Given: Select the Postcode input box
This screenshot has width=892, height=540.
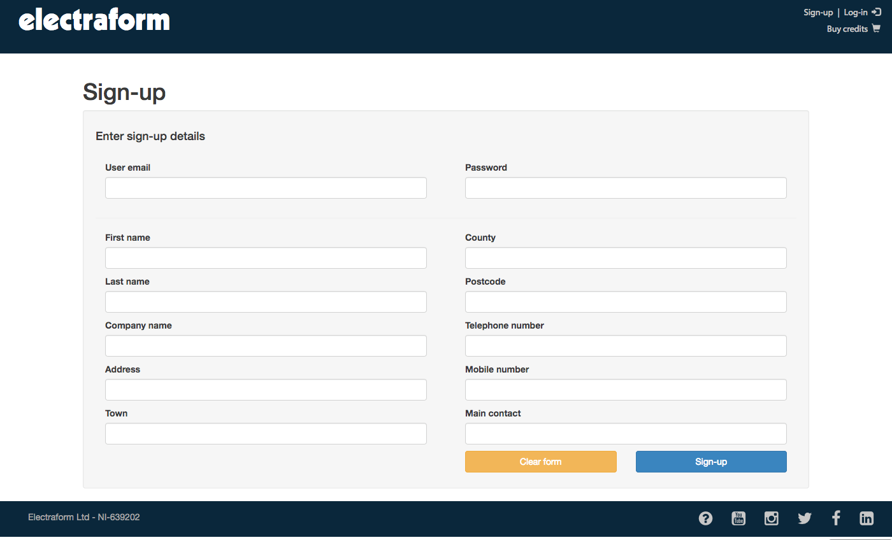Looking at the screenshot, I should (x=626, y=302).
